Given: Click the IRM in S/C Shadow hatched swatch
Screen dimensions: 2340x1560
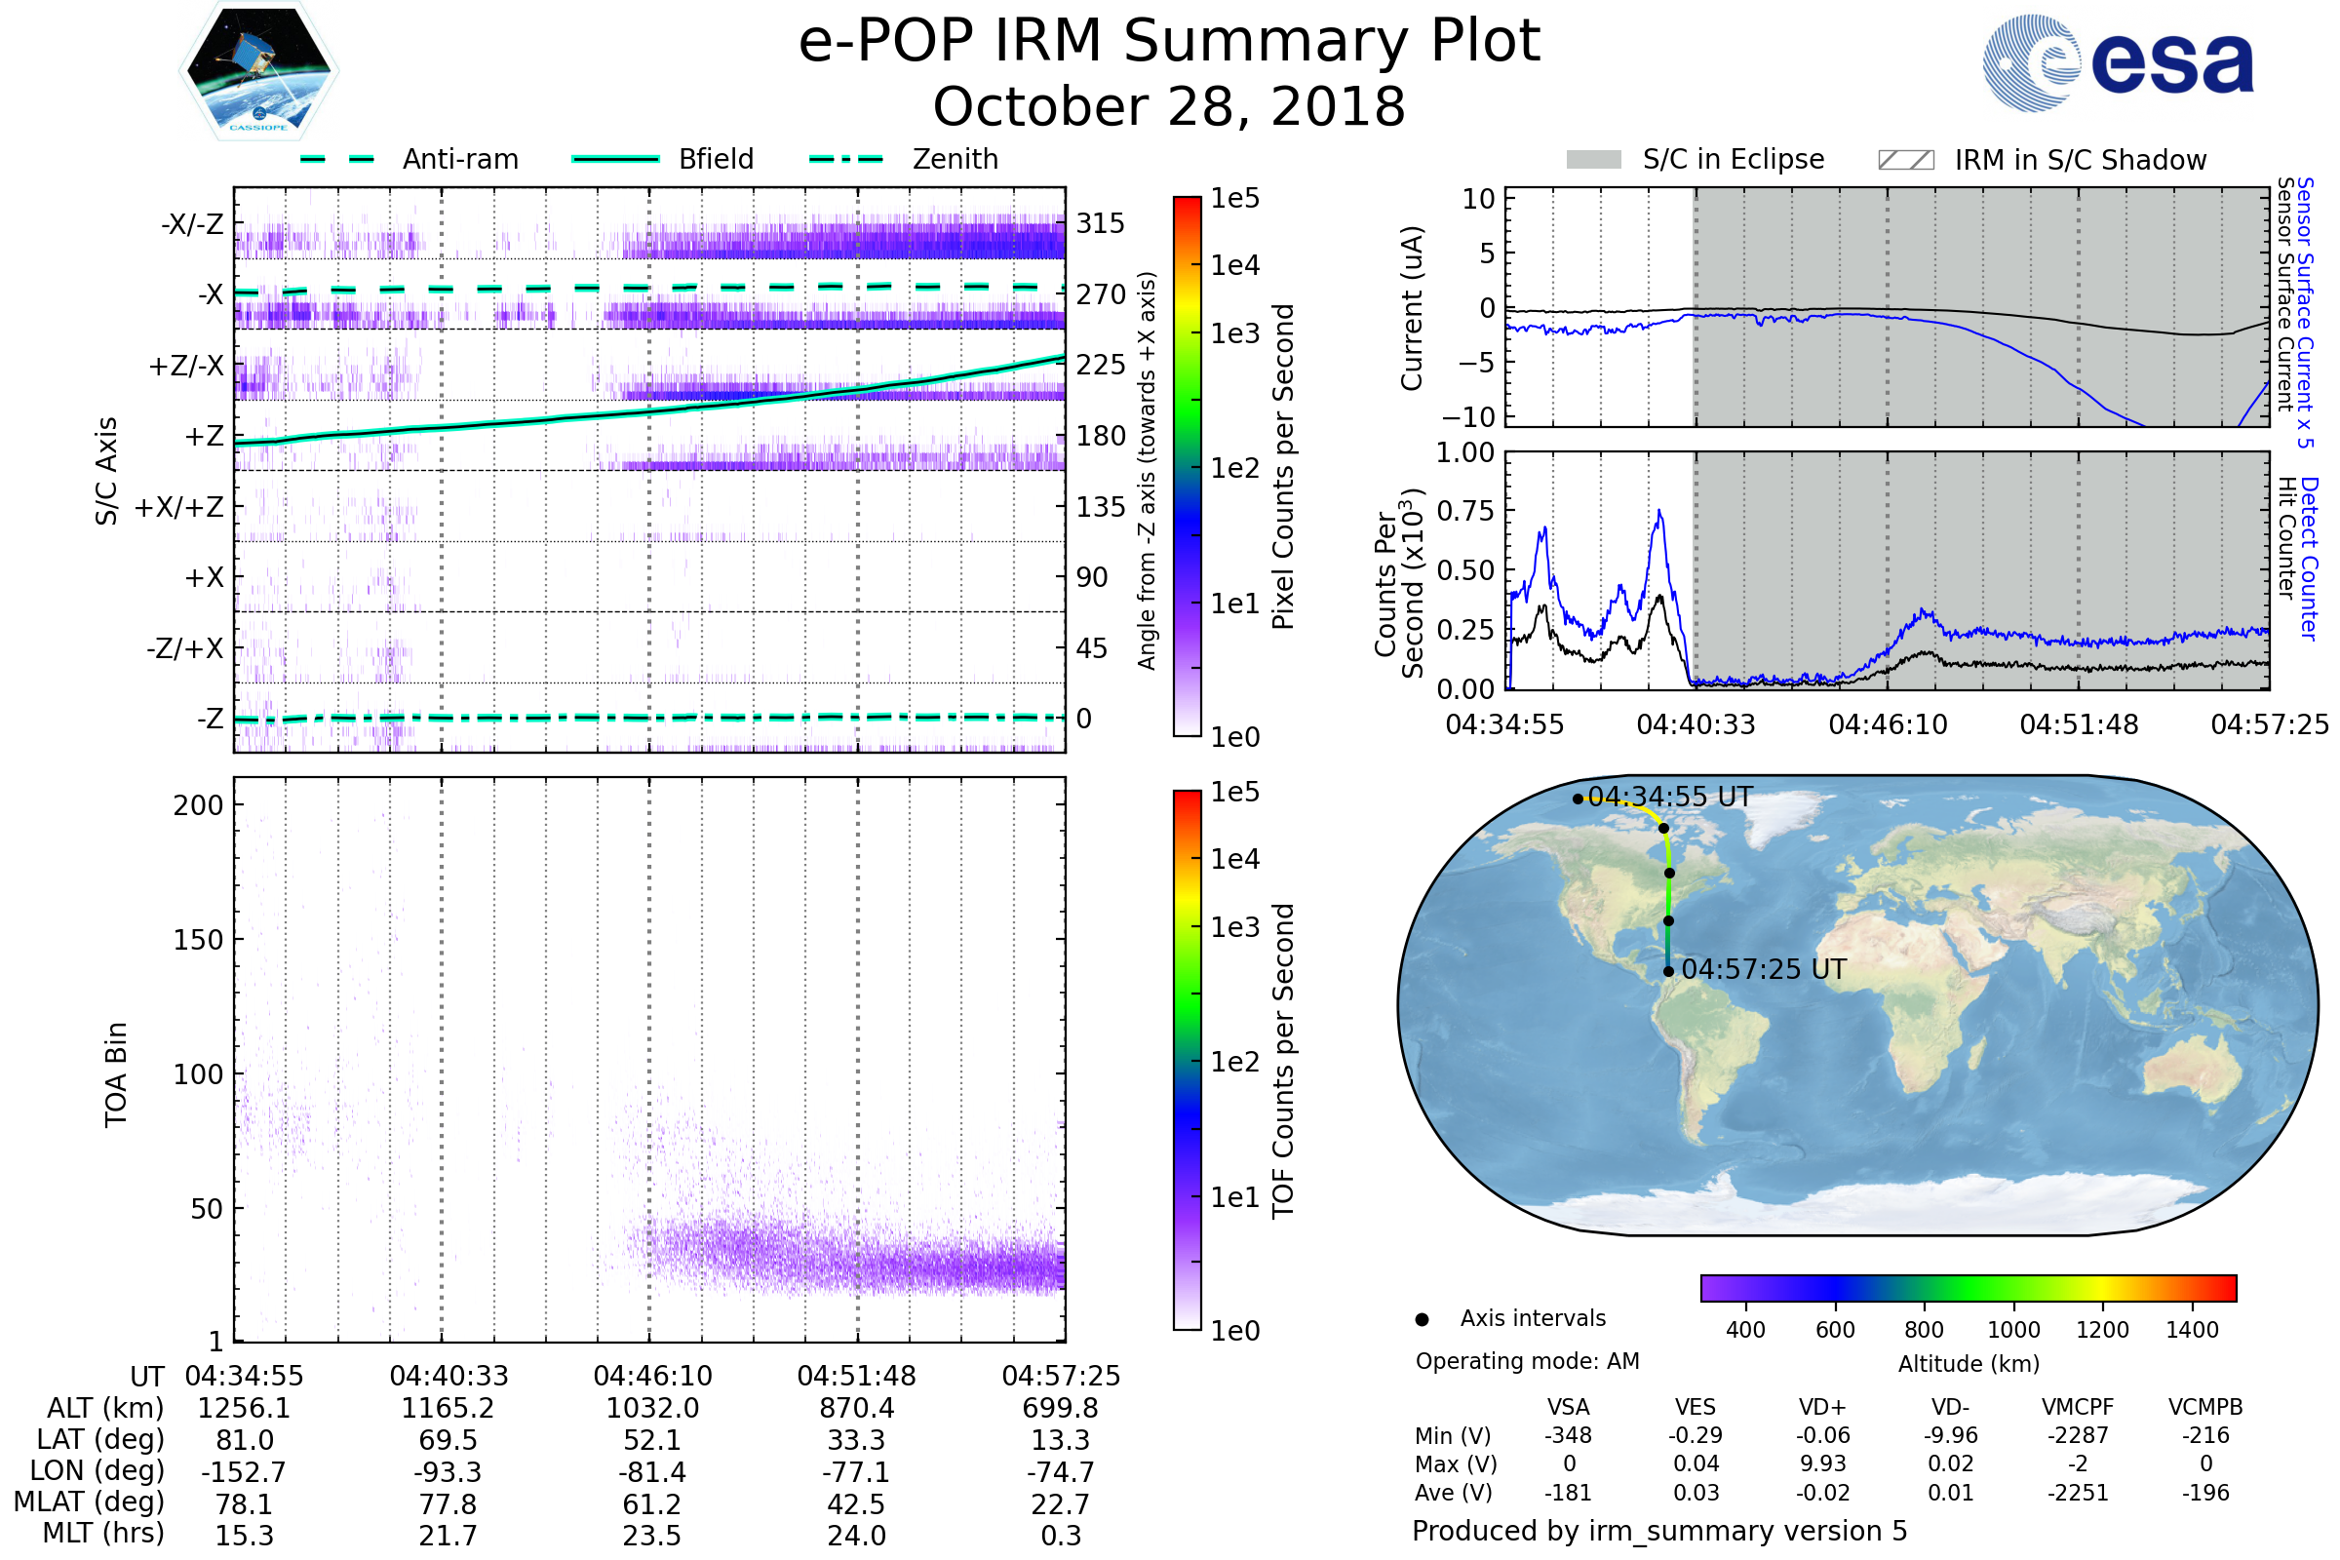Looking at the screenshot, I should 1905,160.
